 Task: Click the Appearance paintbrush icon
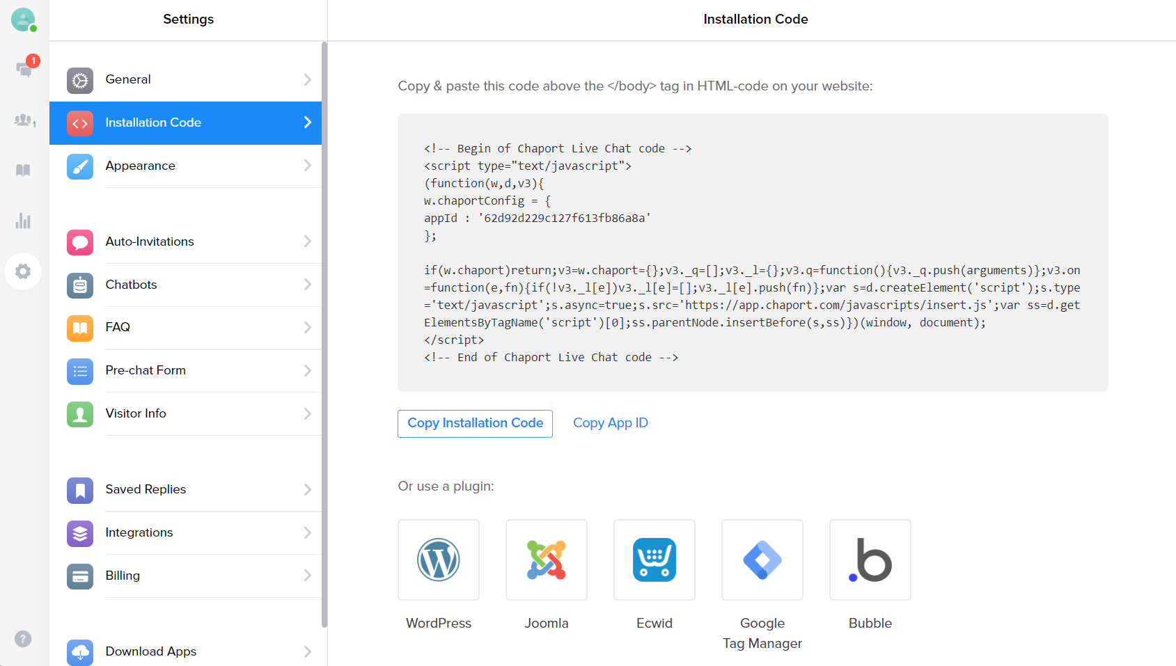pos(80,166)
